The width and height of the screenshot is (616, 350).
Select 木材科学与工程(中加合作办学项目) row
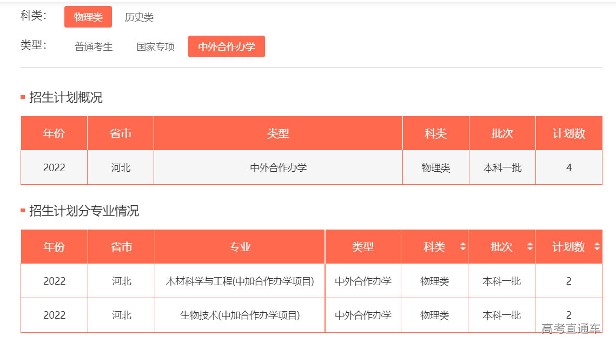point(240,281)
